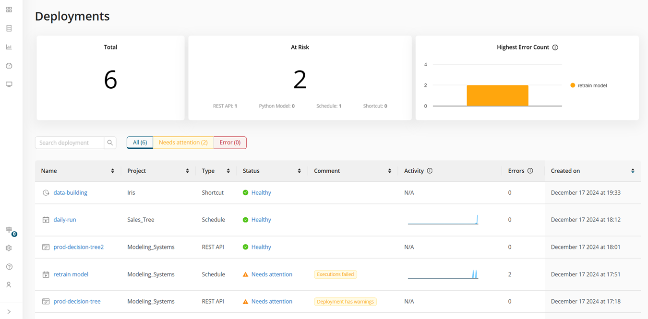This screenshot has width=648, height=319.
Task: Open the daily-run deployment link
Action: coord(65,220)
